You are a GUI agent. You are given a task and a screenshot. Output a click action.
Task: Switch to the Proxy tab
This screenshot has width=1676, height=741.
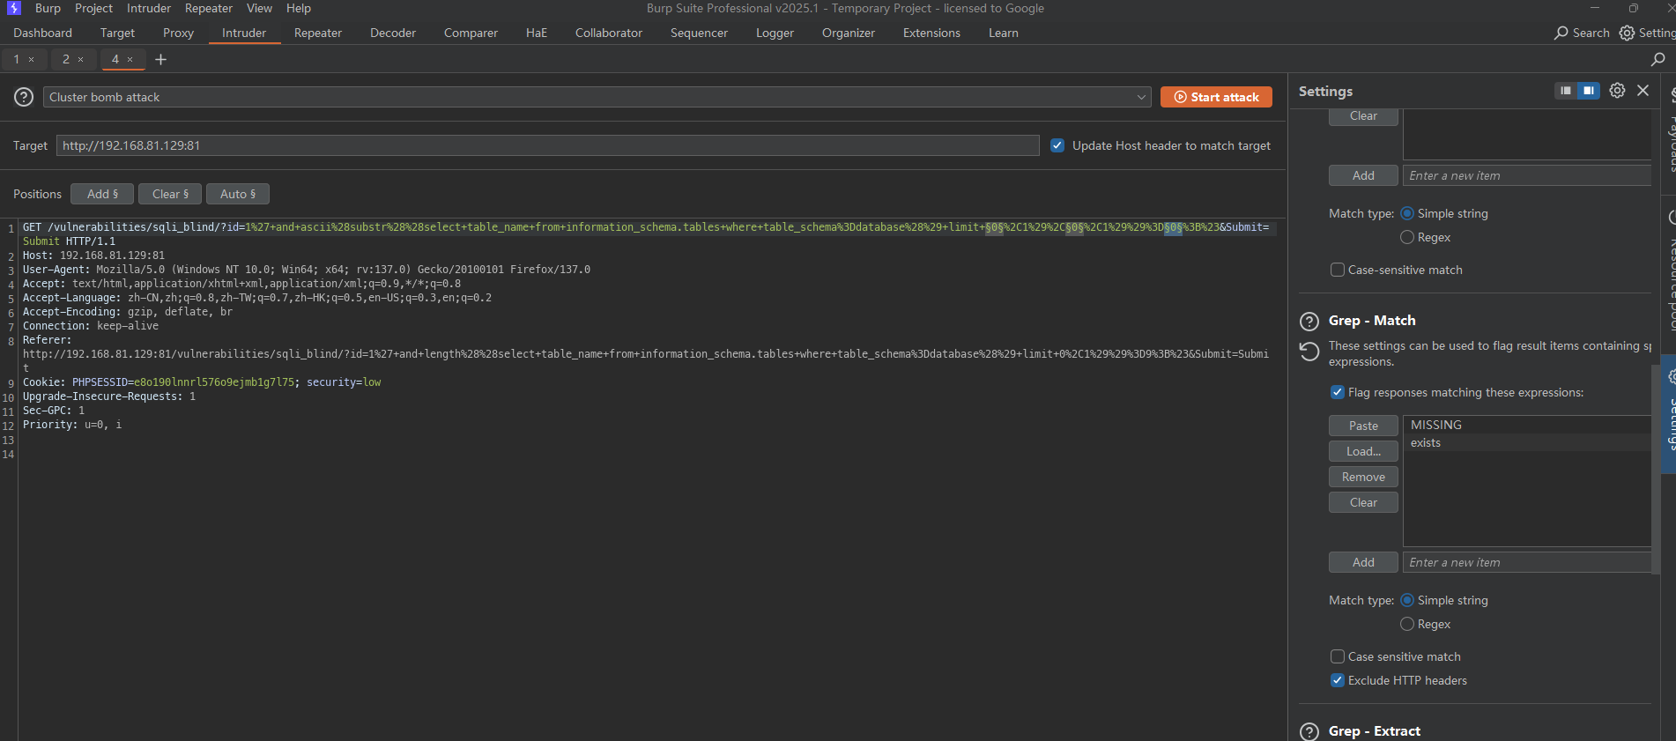pyautogui.click(x=178, y=33)
